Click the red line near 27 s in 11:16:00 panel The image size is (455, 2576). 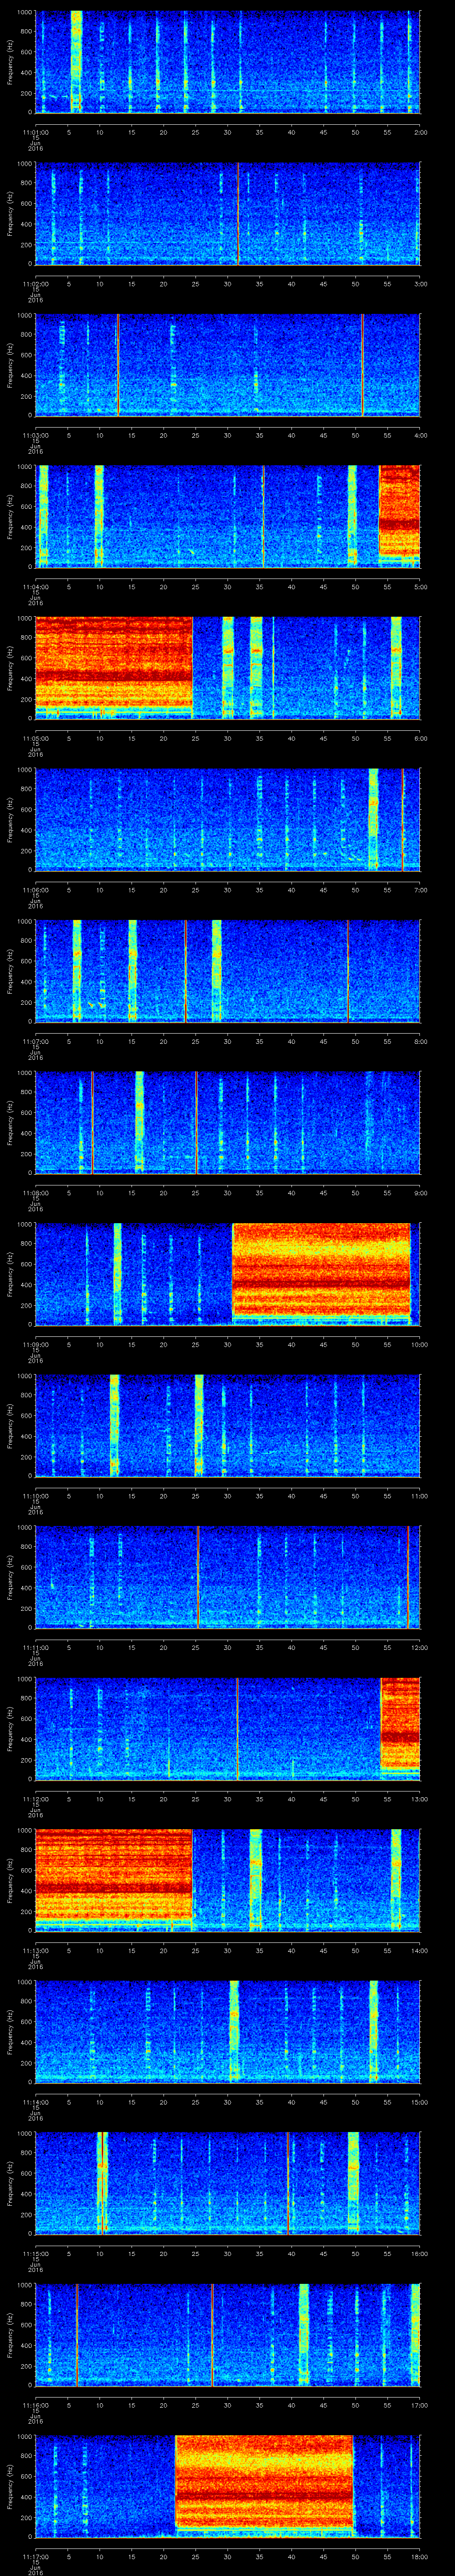(x=212, y=2335)
